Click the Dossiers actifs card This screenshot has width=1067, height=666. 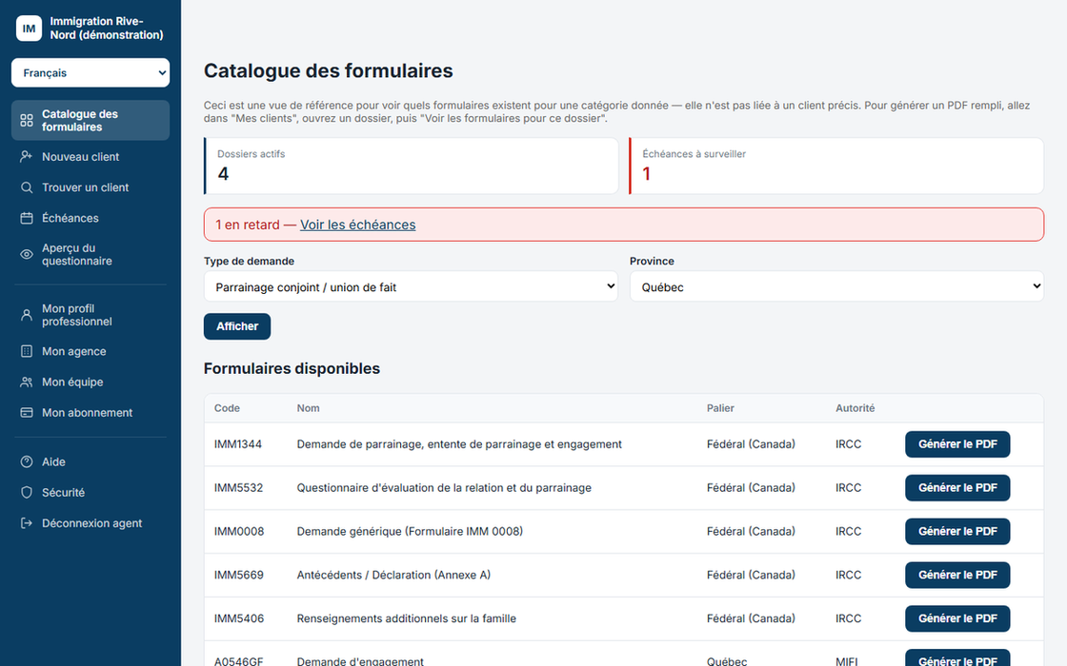[411, 166]
